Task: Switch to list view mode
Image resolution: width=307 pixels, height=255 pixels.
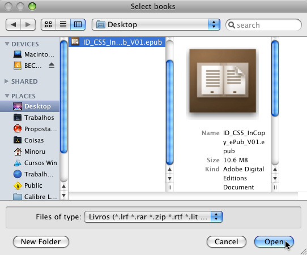Action: click(63, 25)
